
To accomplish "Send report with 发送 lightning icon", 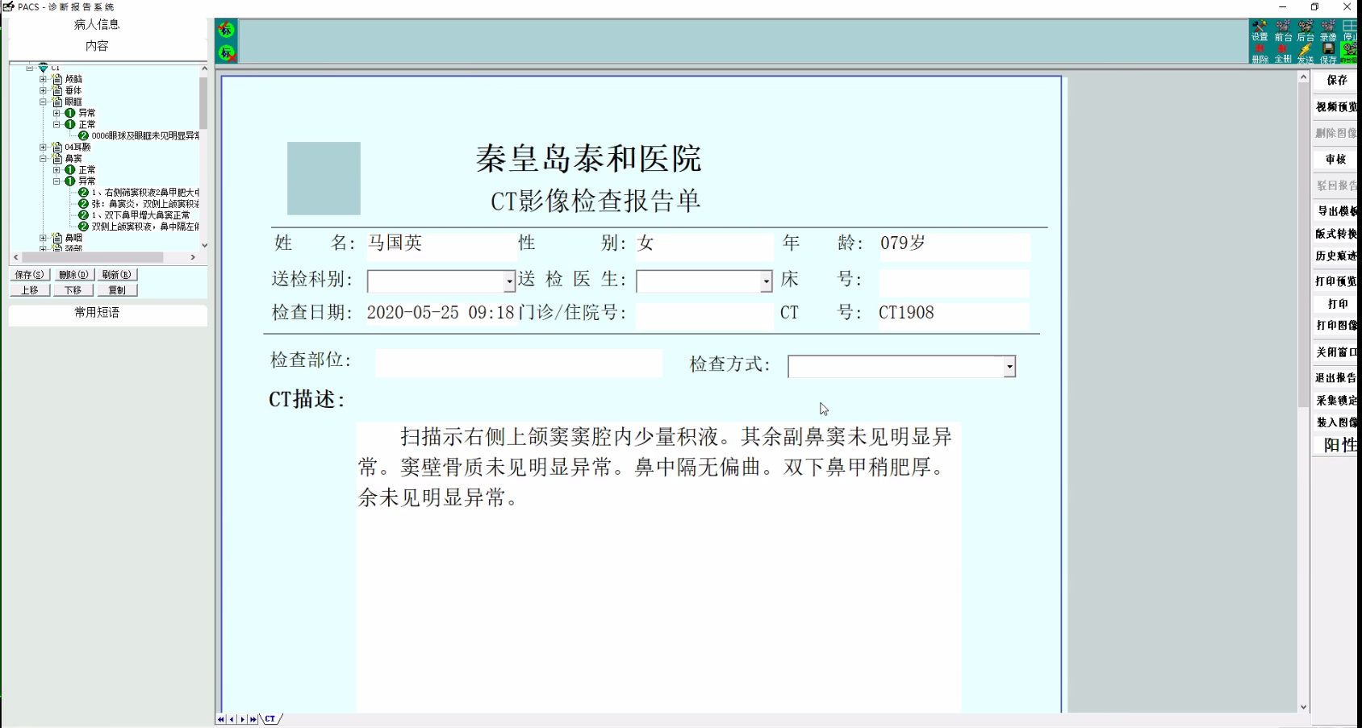I will click(1306, 53).
